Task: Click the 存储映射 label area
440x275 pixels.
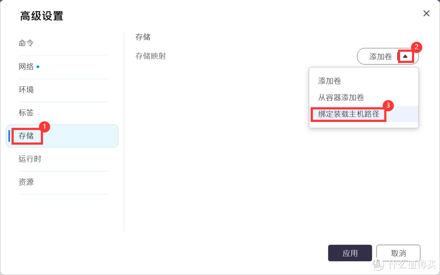Action: coord(150,56)
